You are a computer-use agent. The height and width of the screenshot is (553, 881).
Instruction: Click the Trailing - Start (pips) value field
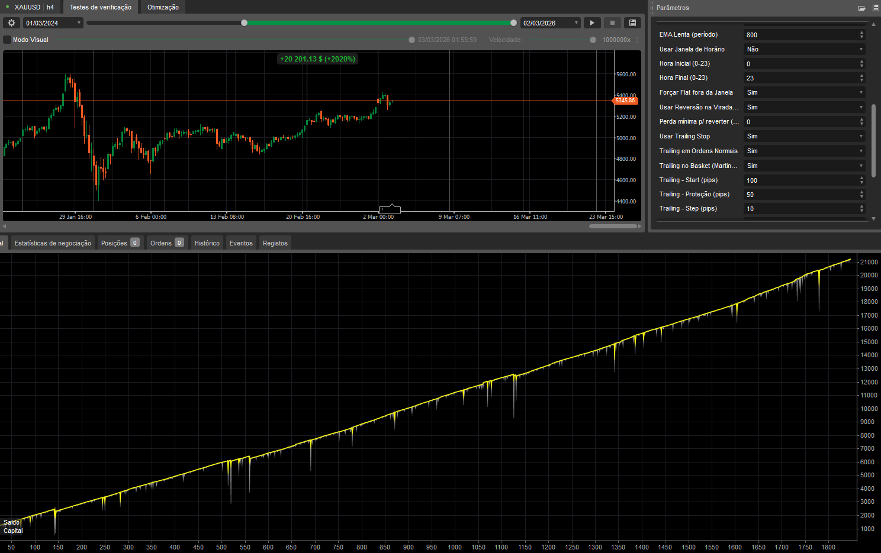(799, 180)
